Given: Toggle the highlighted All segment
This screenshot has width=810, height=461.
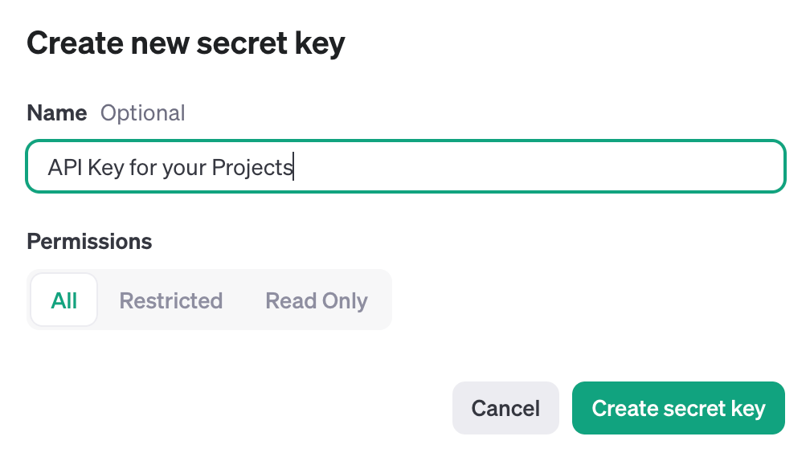Looking at the screenshot, I should click(x=64, y=300).
